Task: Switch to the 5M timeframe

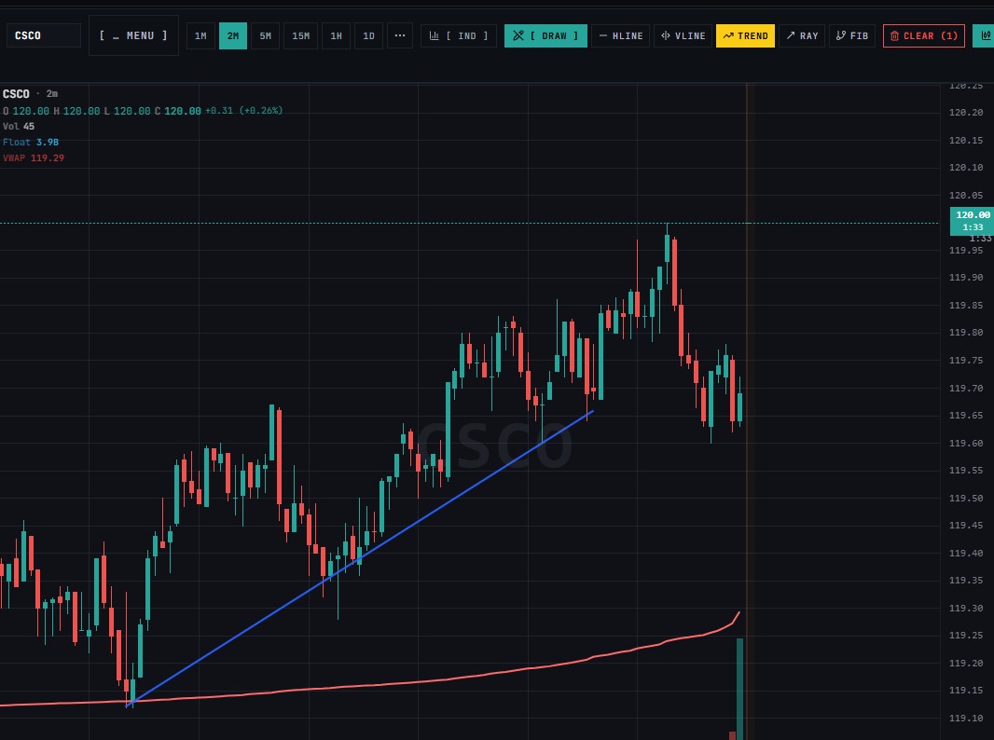Action: (265, 35)
